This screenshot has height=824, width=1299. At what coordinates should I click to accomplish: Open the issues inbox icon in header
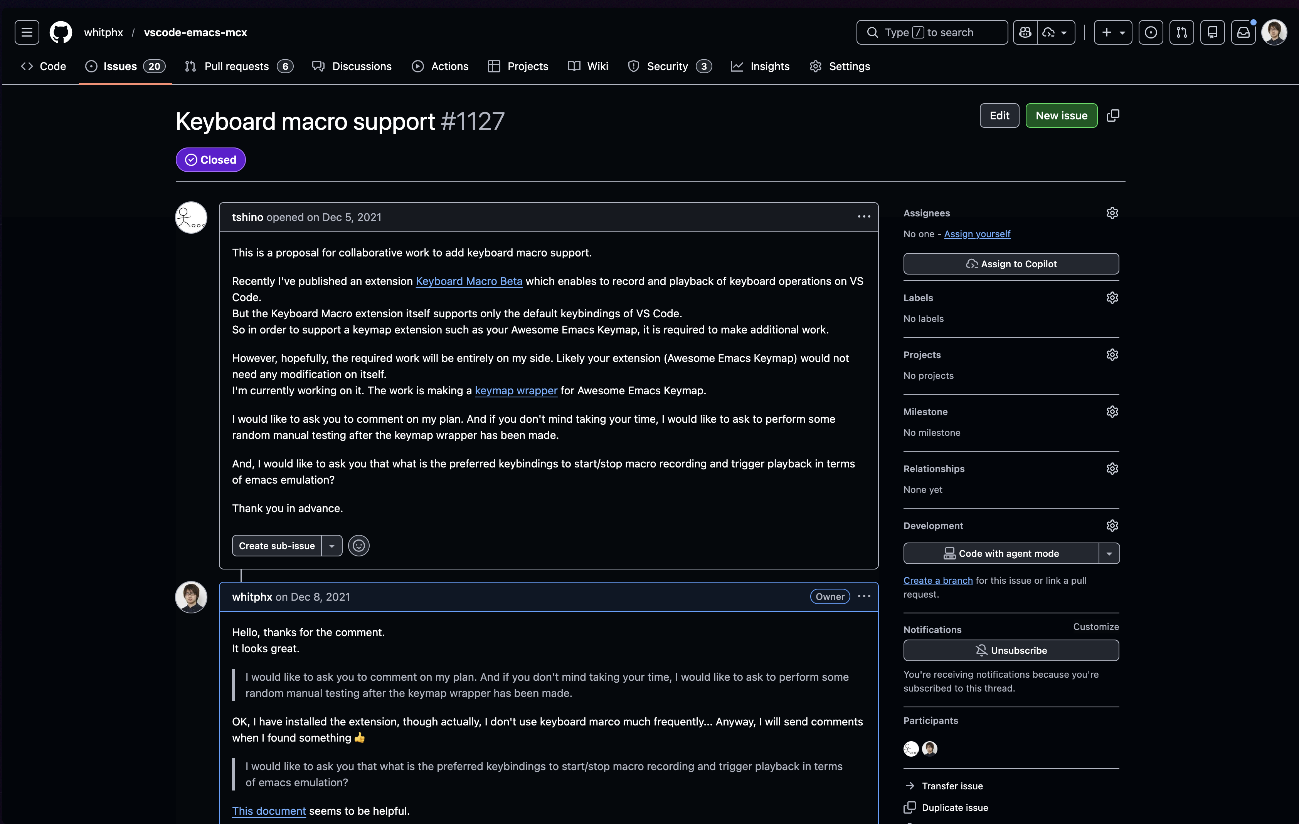click(x=1151, y=32)
